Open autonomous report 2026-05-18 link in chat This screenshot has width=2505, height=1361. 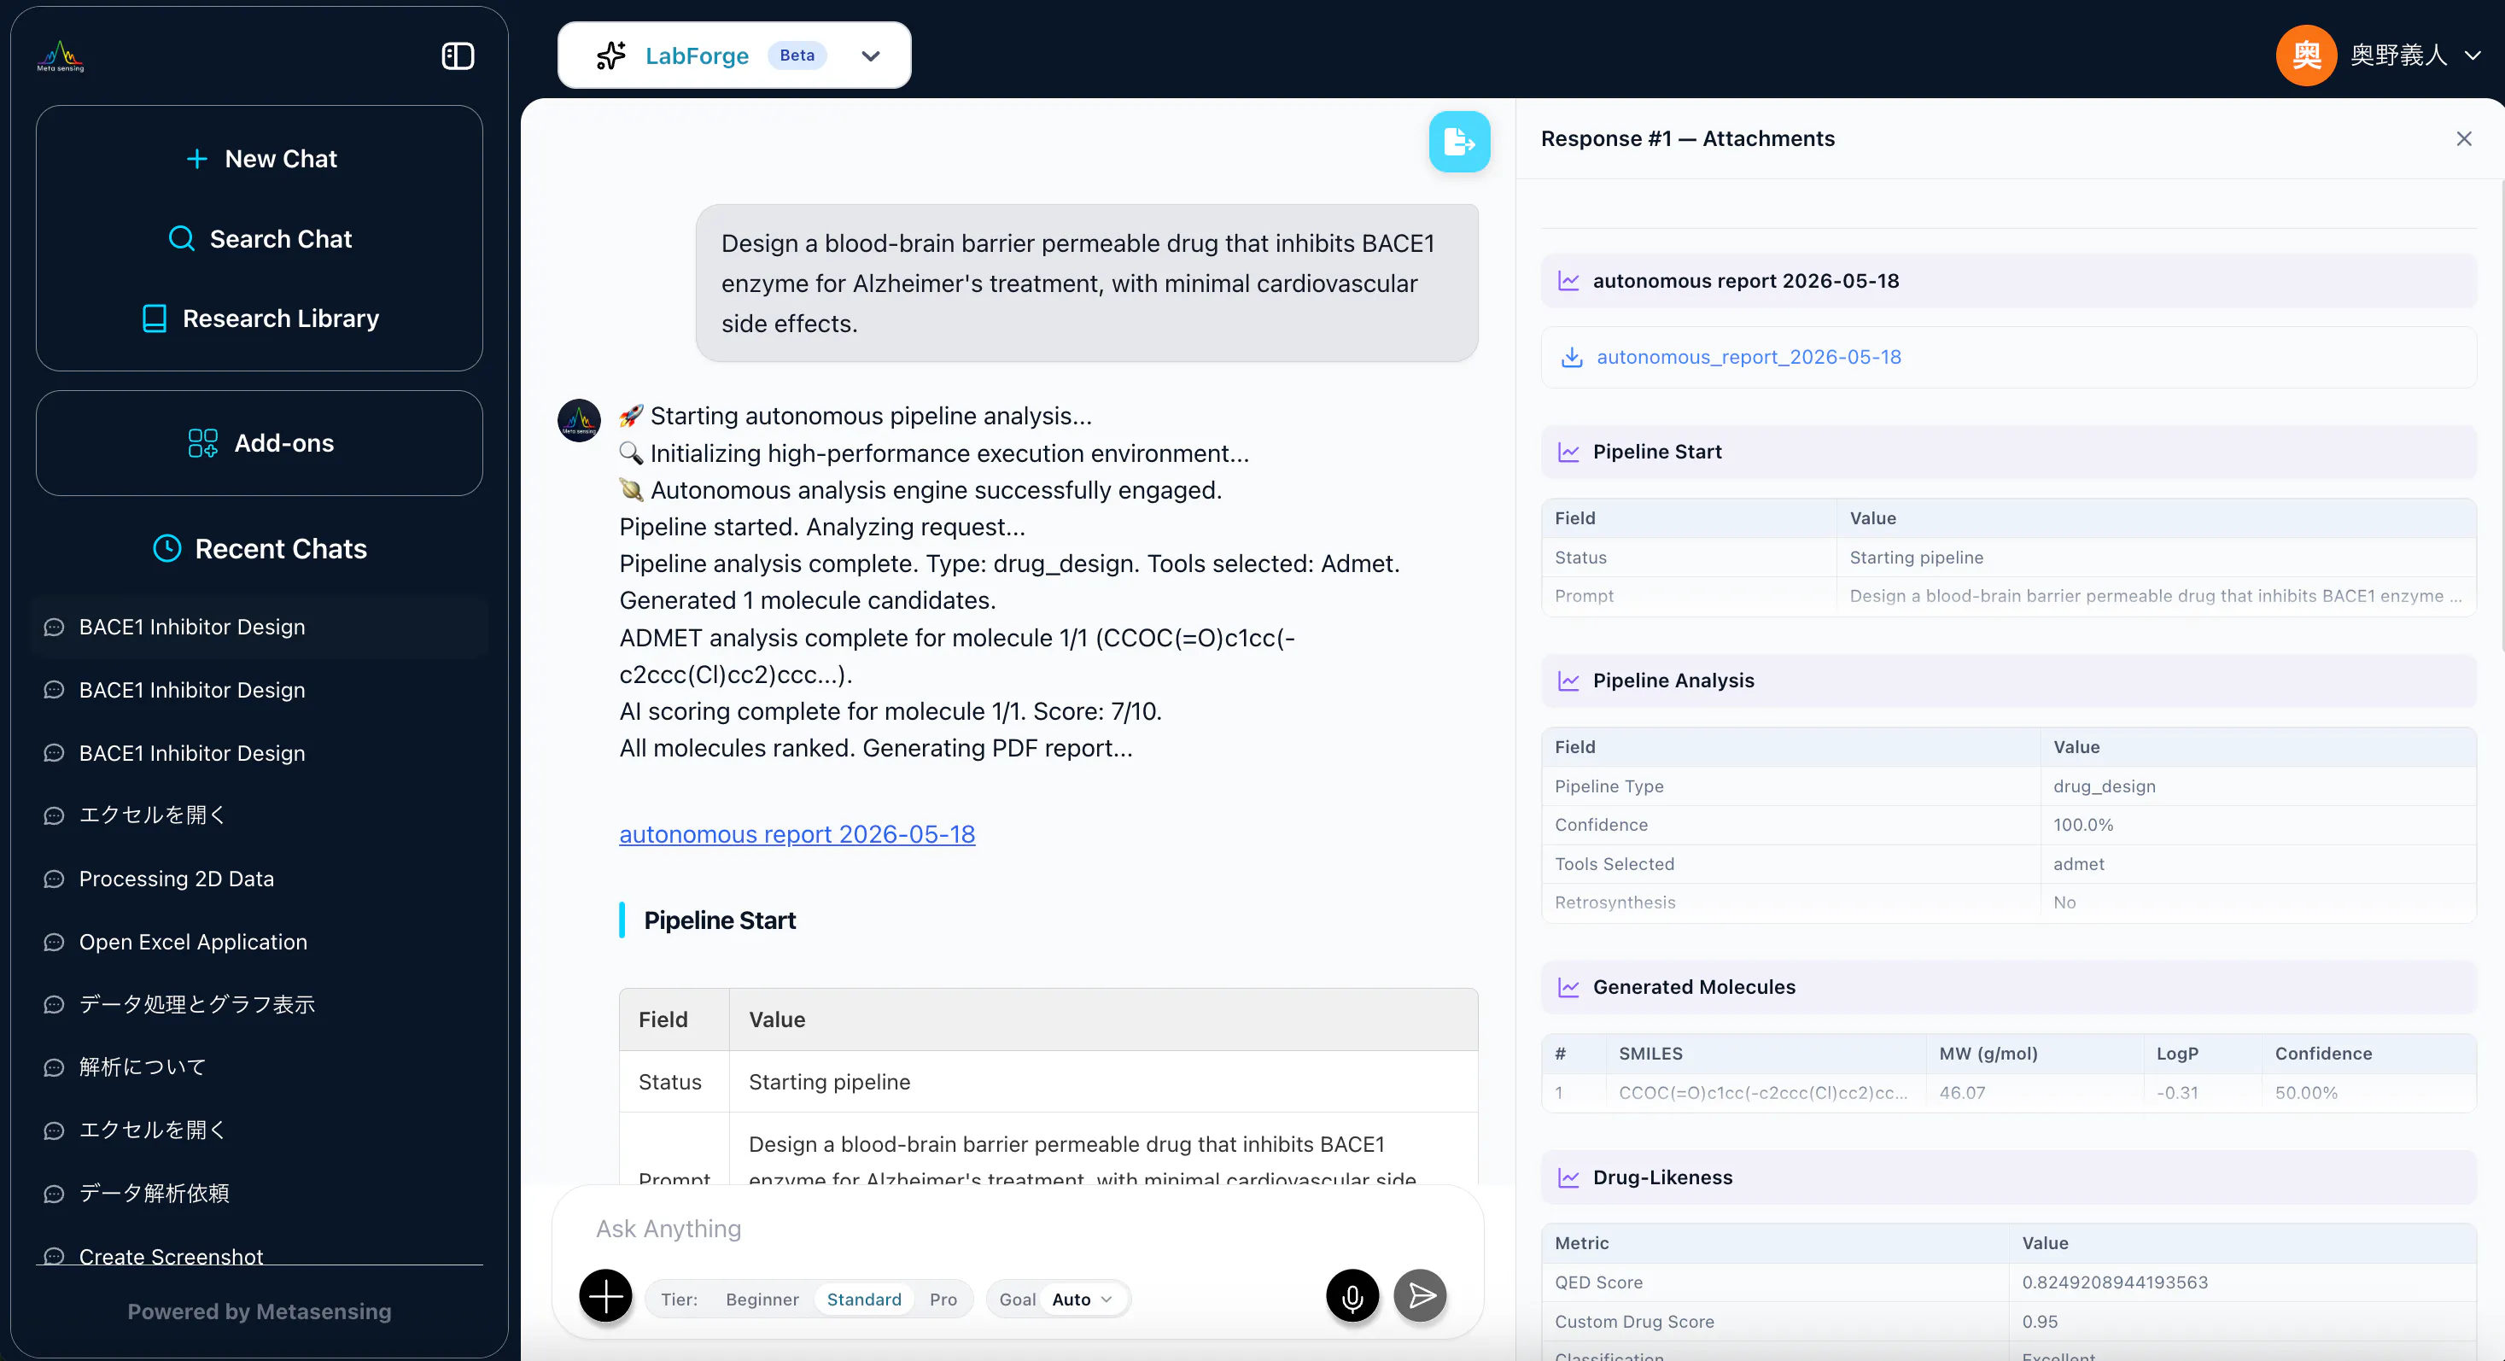[797, 834]
